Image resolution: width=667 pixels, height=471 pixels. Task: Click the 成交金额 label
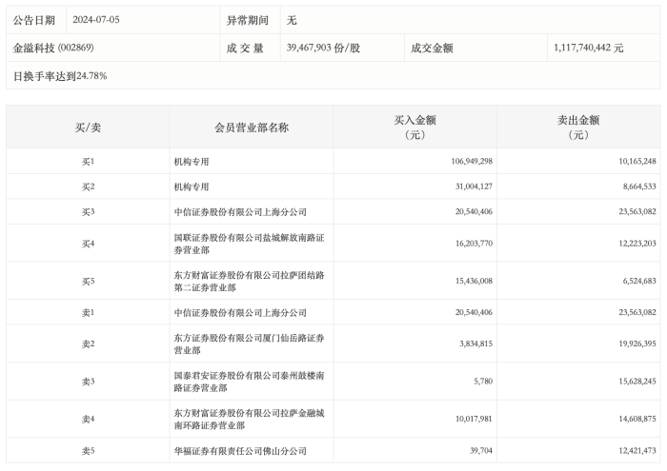(432, 48)
